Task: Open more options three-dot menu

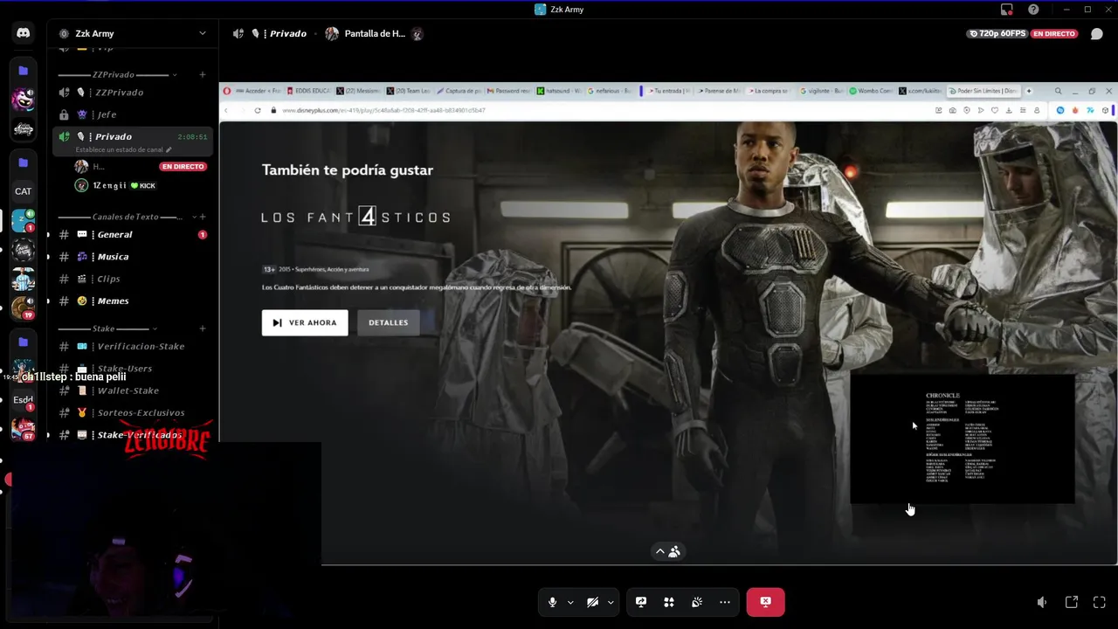Action: coord(725,602)
